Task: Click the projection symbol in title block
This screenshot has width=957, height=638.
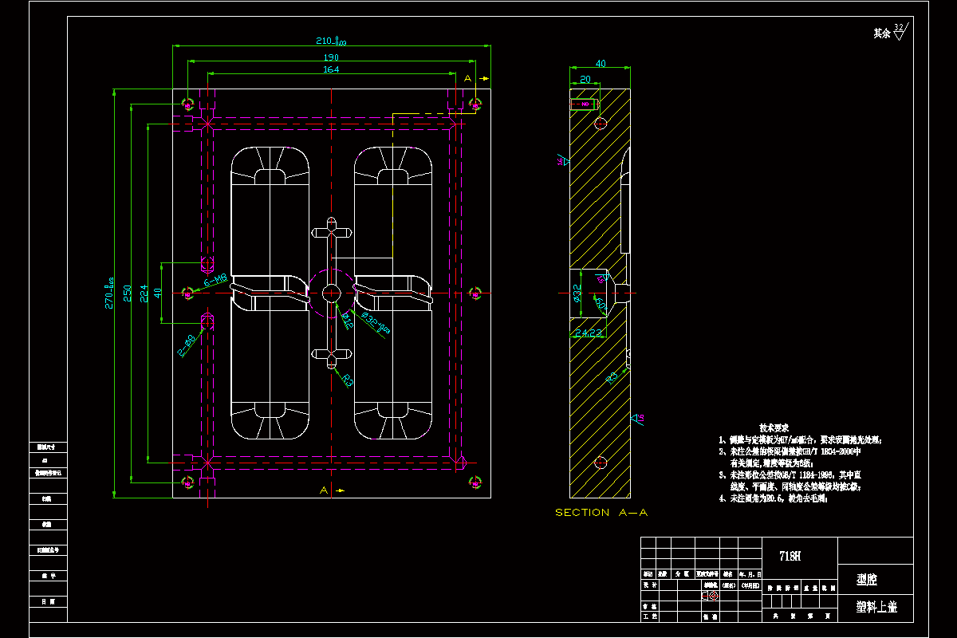Action: [x=711, y=595]
